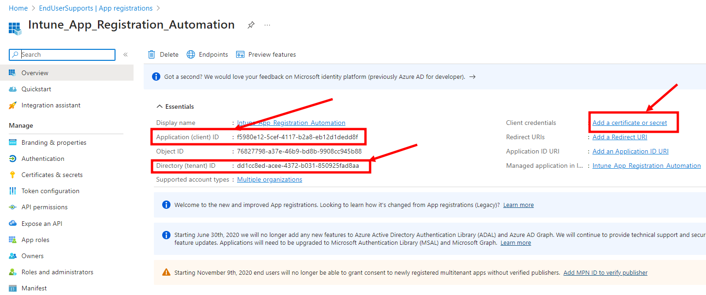Open EndUserSupports App registrations breadcrumb
The height and width of the screenshot is (295, 706).
[x=96, y=8]
